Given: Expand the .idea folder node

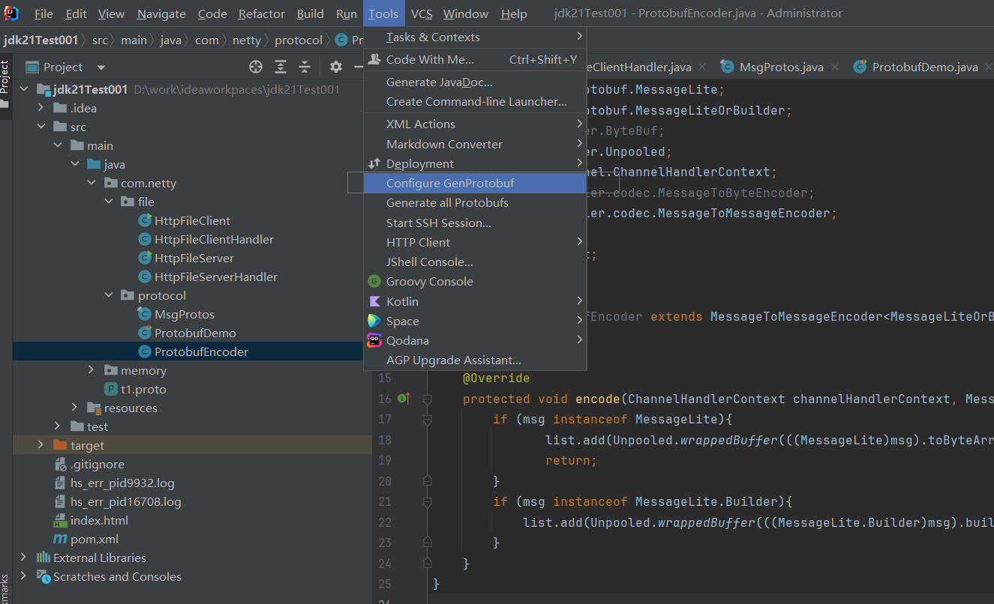Looking at the screenshot, I should 41,108.
